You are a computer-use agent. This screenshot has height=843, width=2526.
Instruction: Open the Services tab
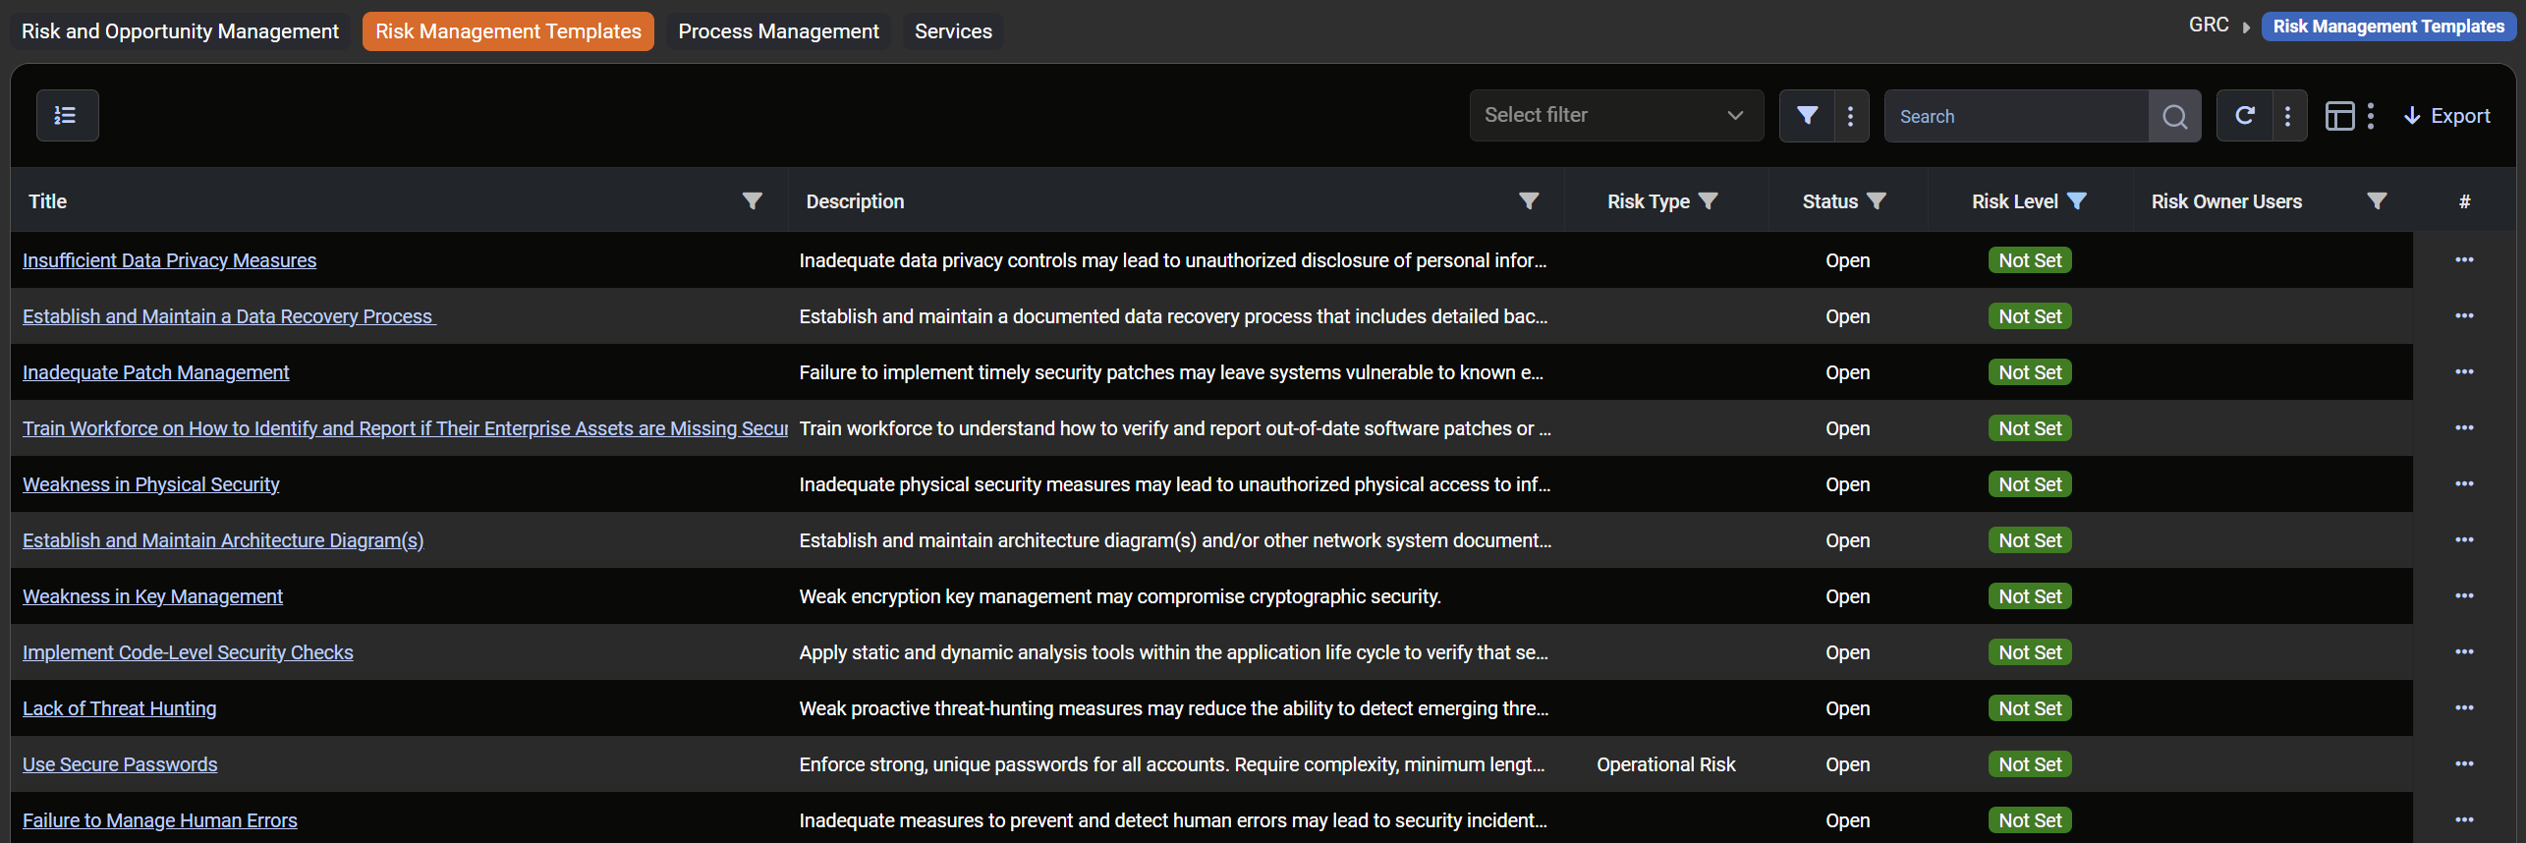pyautogui.click(x=953, y=31)
